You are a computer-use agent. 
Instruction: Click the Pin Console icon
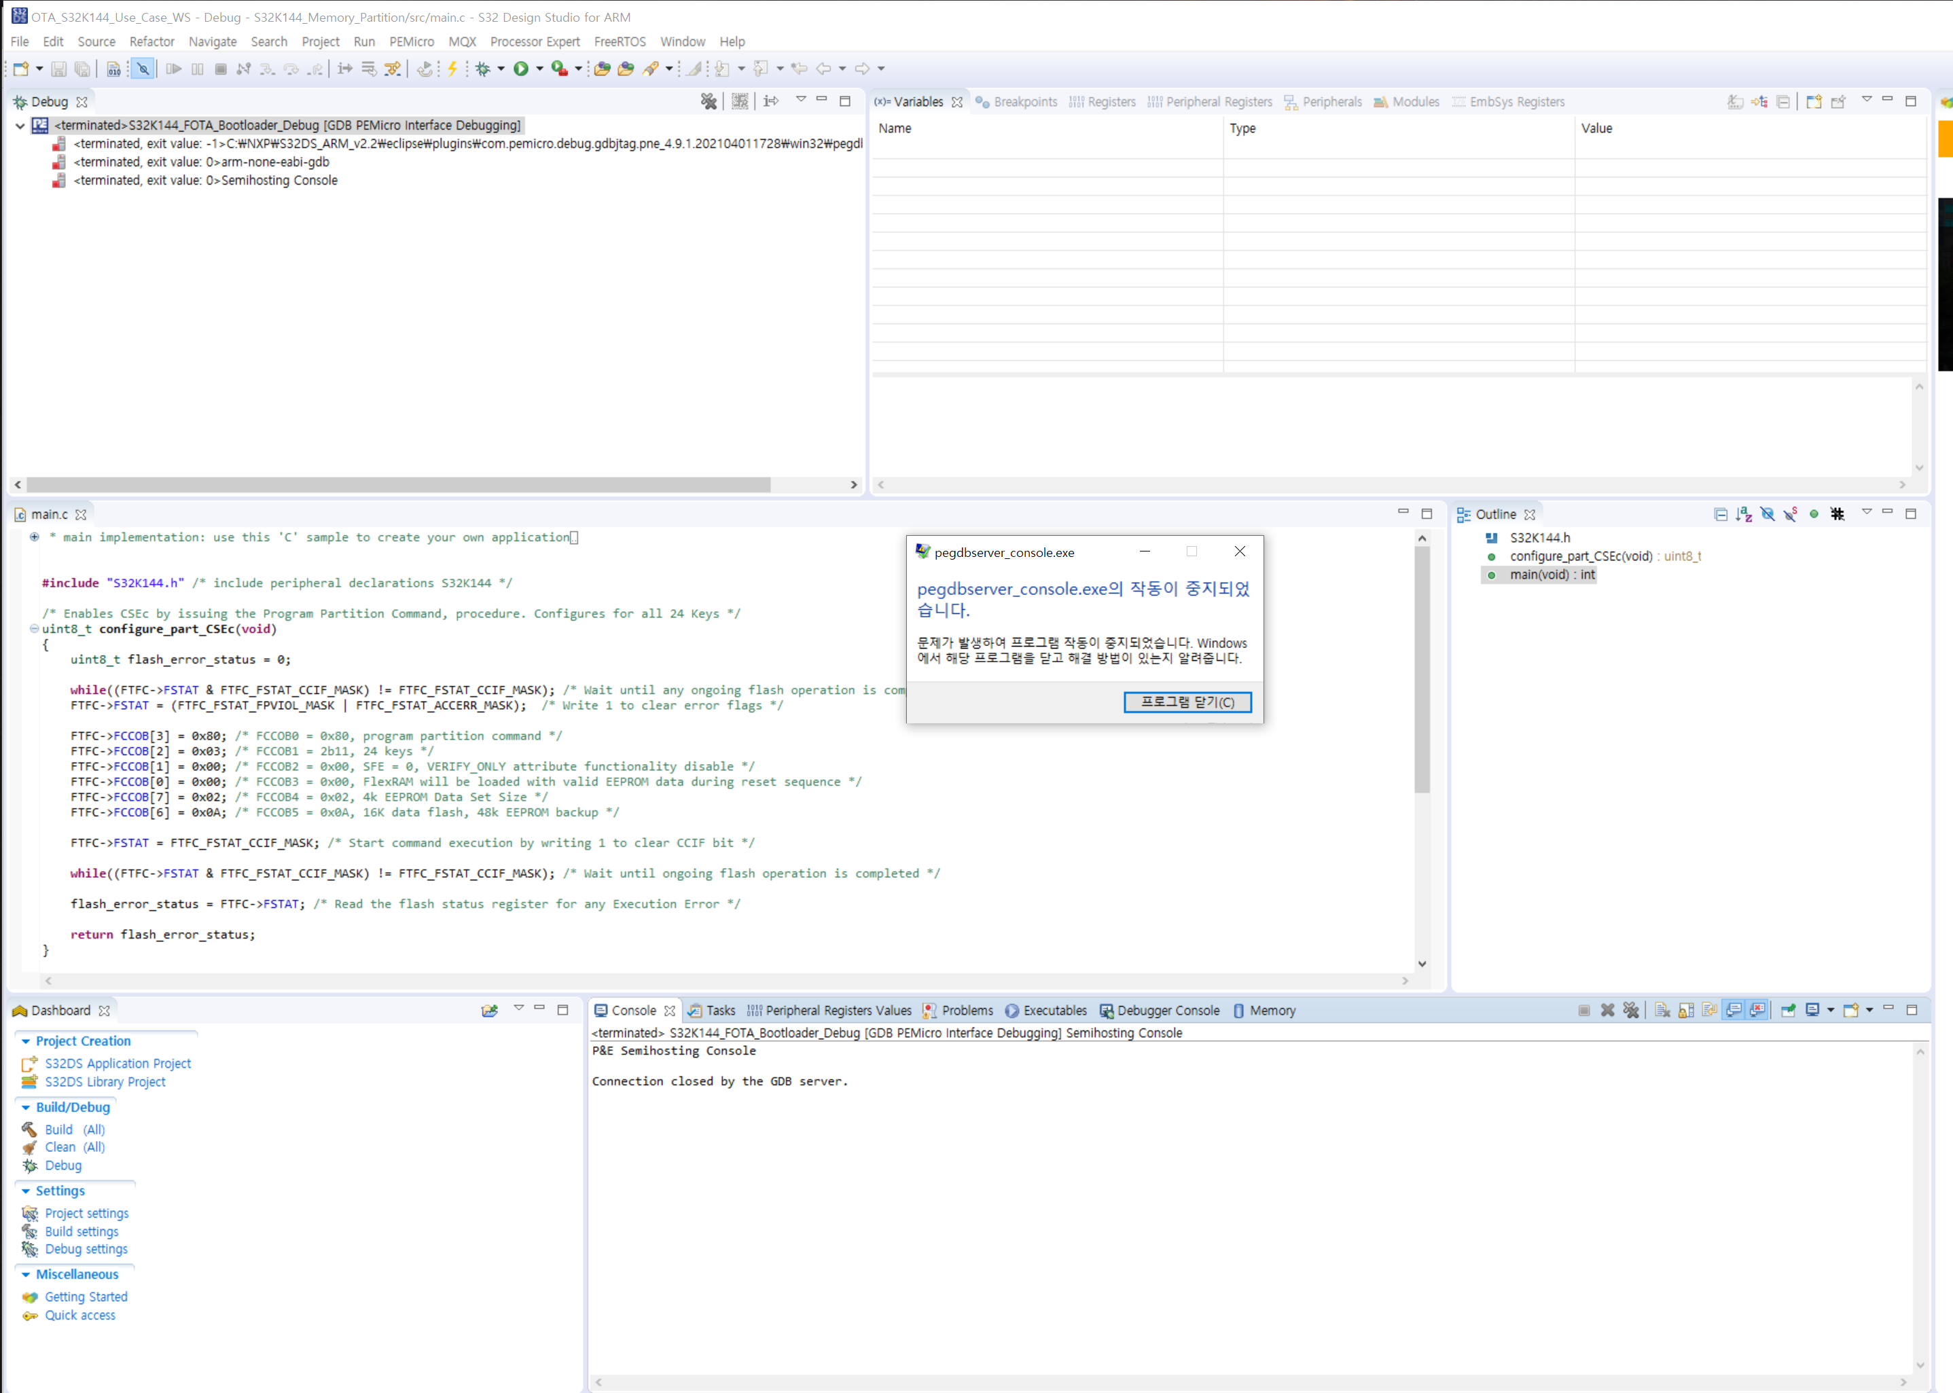[x=1787, y=1011]
